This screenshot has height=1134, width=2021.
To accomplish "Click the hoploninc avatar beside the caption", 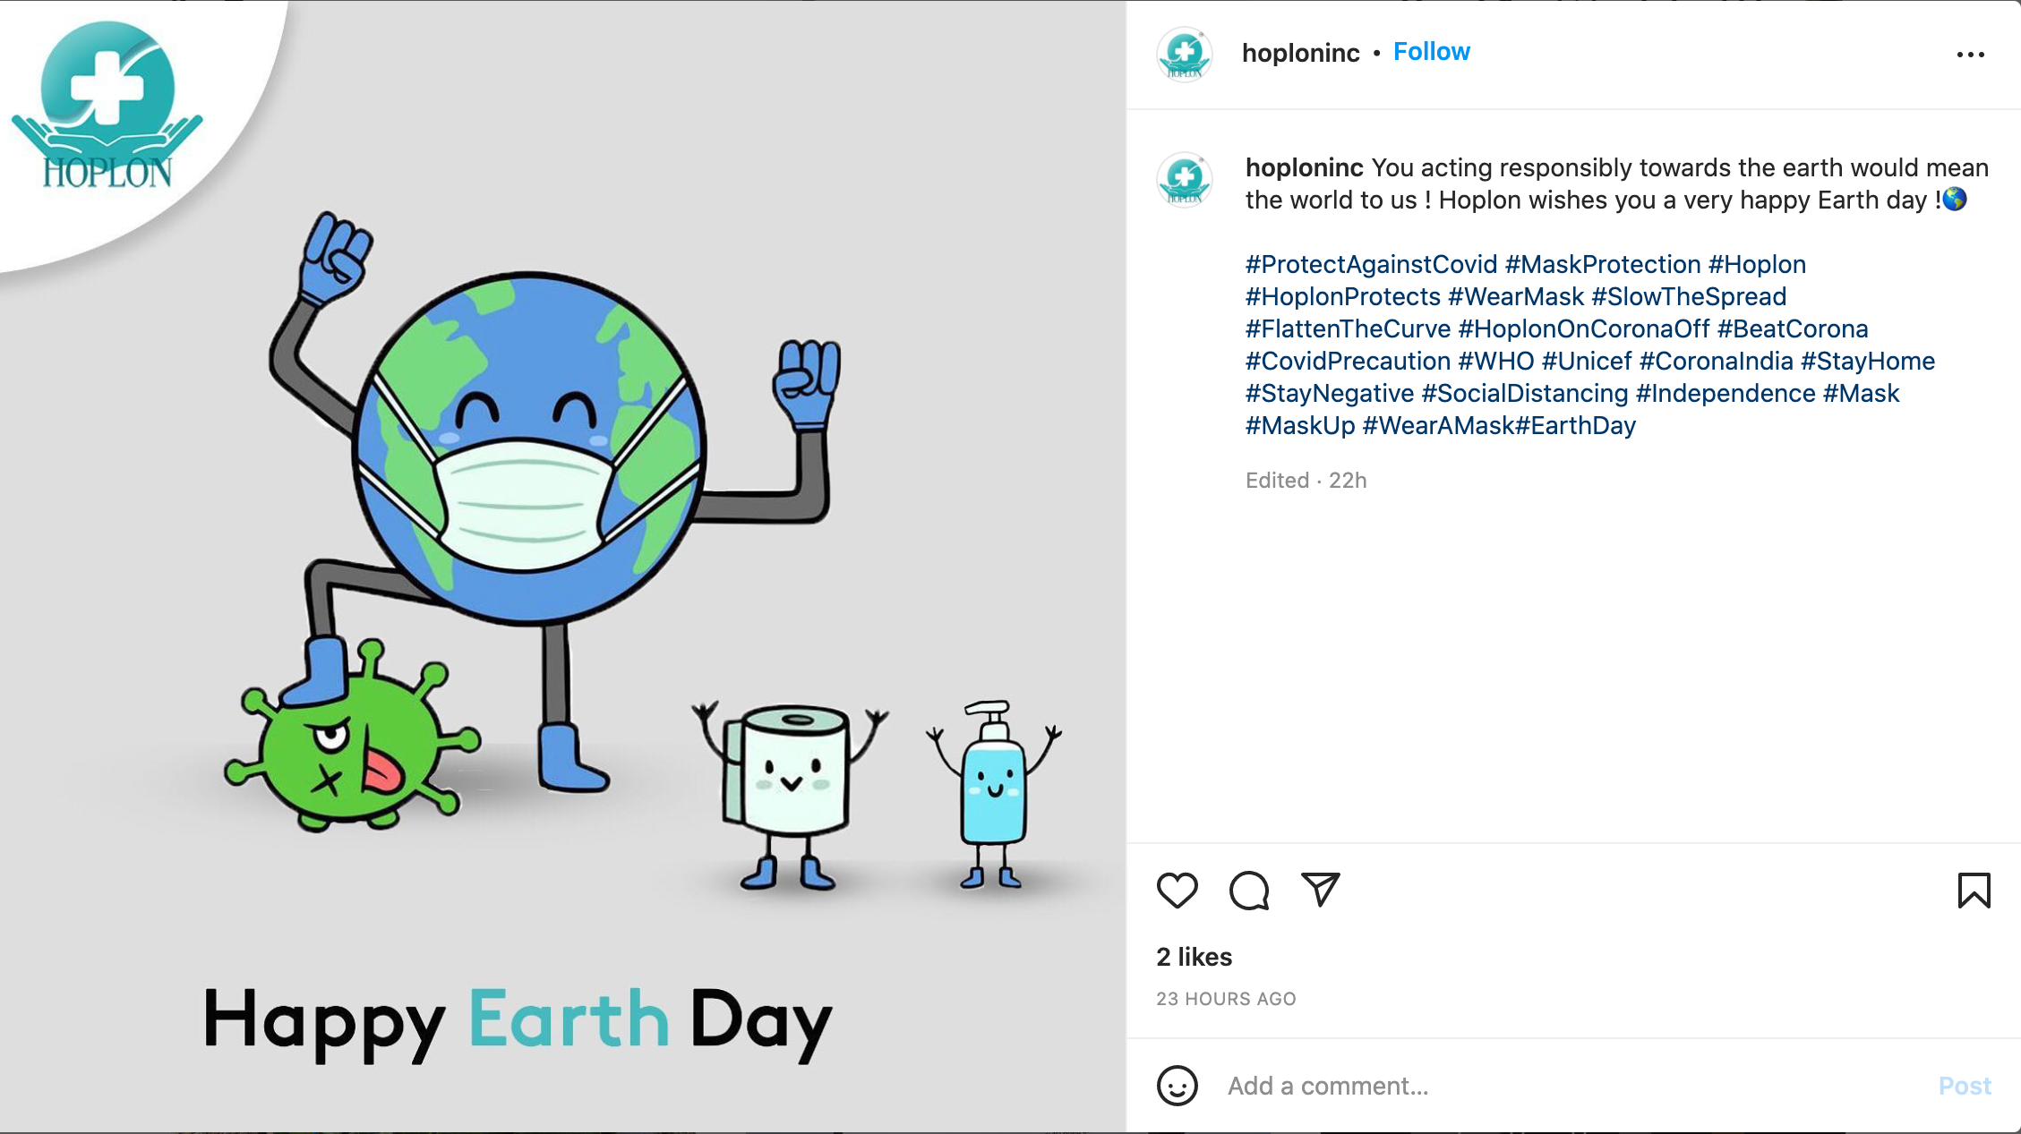I will point(1184,179).
